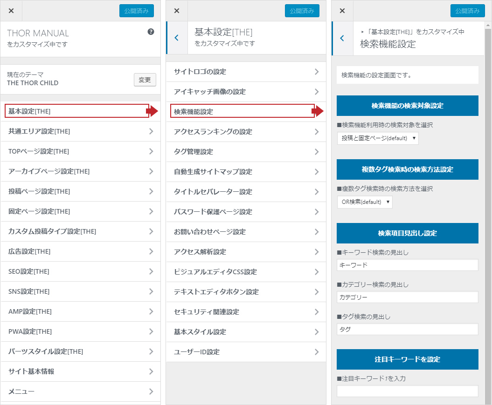Open 基本設定[THE] menu item

(77, 111)
